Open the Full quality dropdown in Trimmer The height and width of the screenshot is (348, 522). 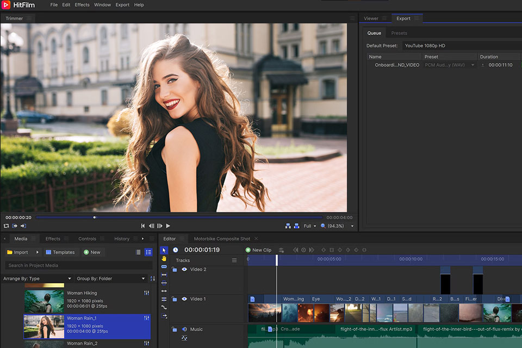309,226
